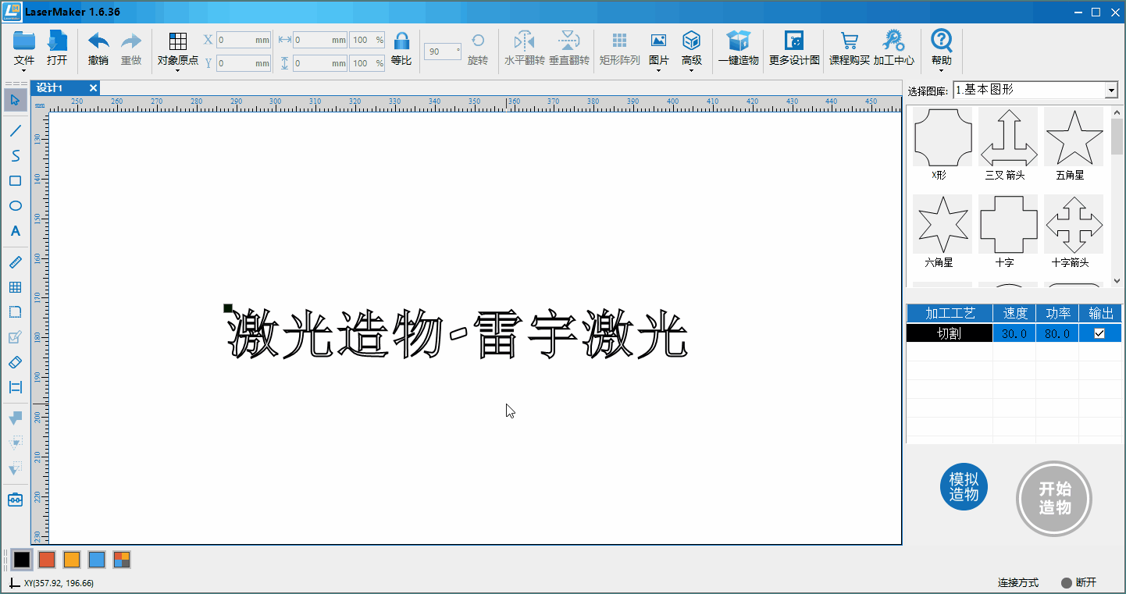1126x594 pixels.
Task: Pick the blue color swatch
Action: click(x=97, y=560)
